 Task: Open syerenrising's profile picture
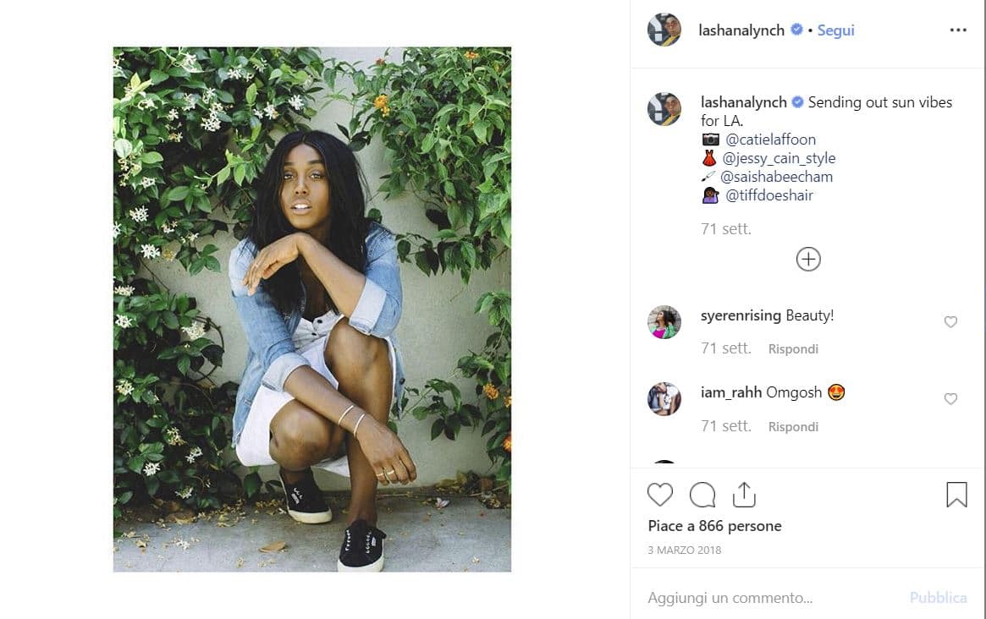[x=664, y=322]
